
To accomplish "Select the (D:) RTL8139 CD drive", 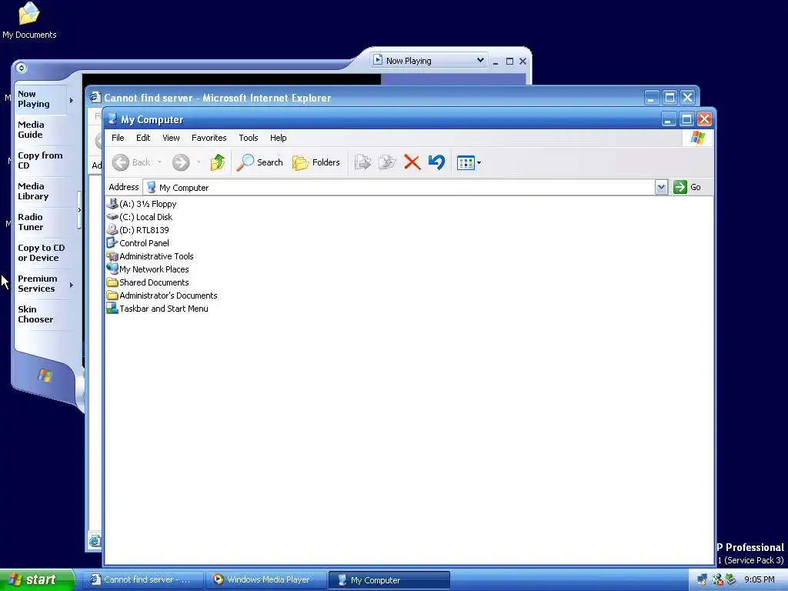I will (x=139, y=229).
